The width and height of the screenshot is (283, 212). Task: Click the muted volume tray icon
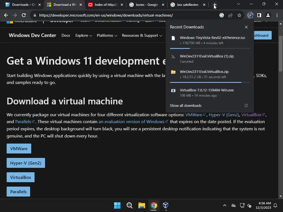tap(249, 205)
